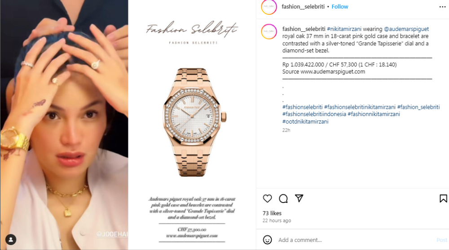View tagged people icon on the photo

11,239
